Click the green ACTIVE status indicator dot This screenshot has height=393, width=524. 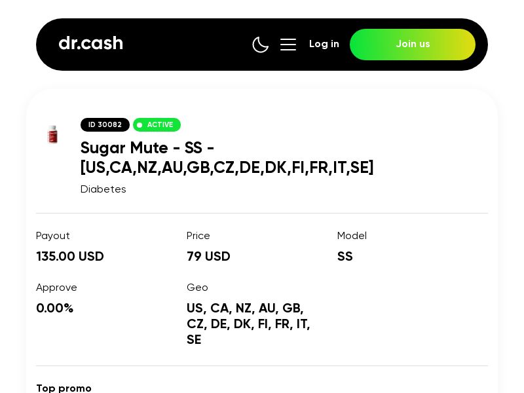tap(140, 125)
